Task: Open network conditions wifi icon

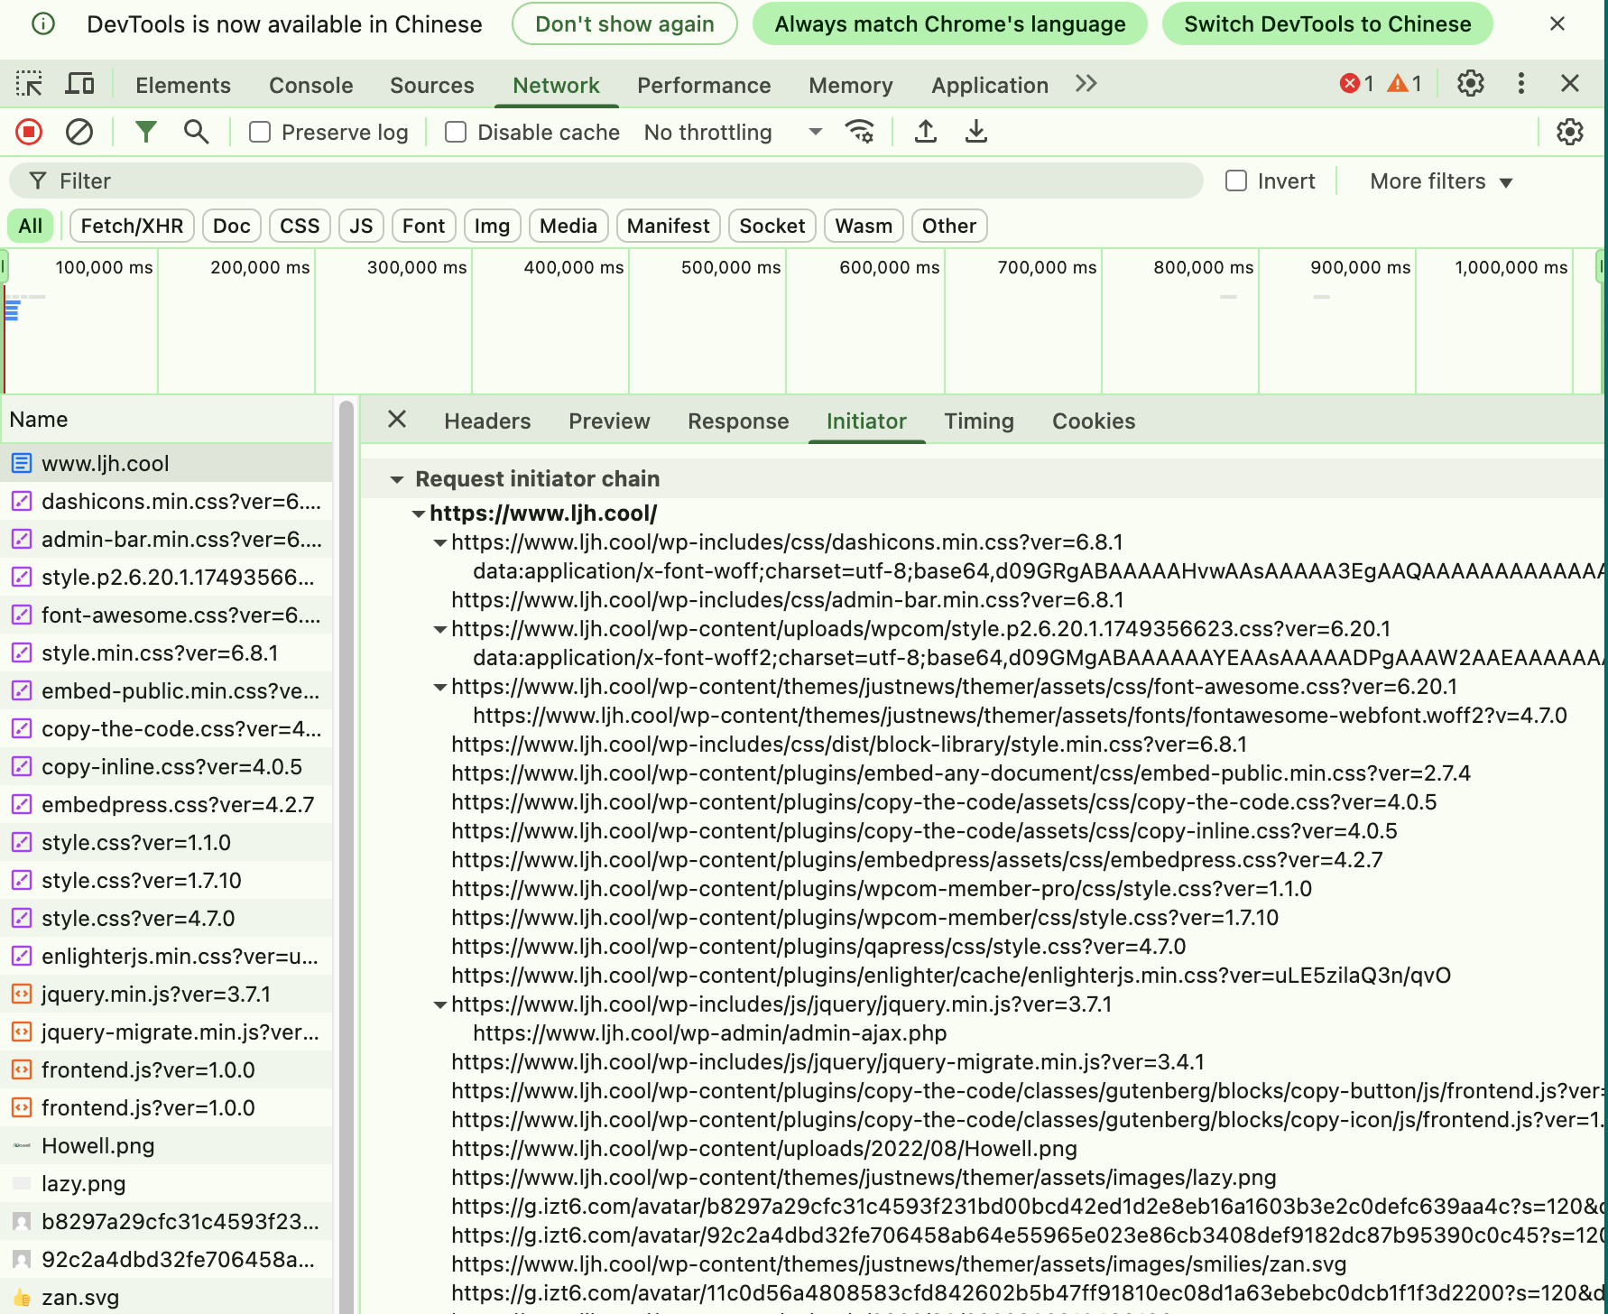Action: pyautogui.click(x=859, y=133)
